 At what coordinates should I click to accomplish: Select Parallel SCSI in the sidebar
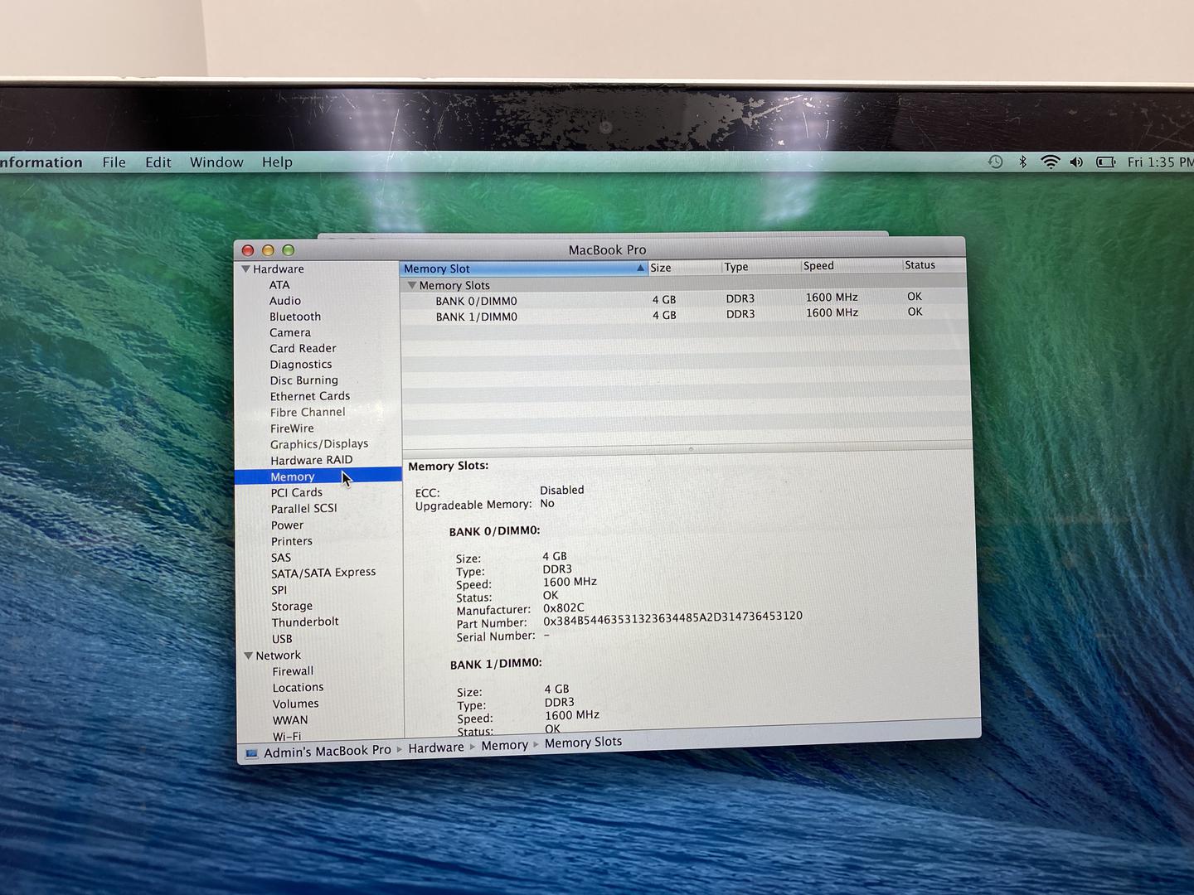[304, 509]
